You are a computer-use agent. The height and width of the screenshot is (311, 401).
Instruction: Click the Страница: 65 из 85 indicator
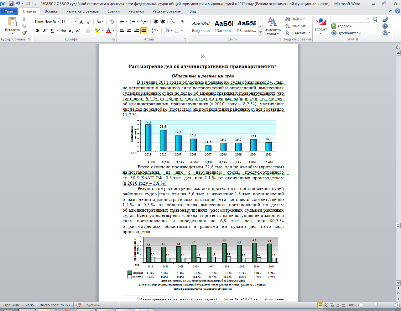coord(18,305)
